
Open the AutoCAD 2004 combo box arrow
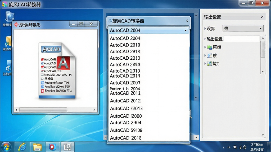(186, 31)
